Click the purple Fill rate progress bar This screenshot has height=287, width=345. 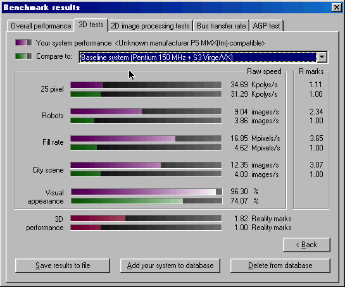click(x=146, y=138)
